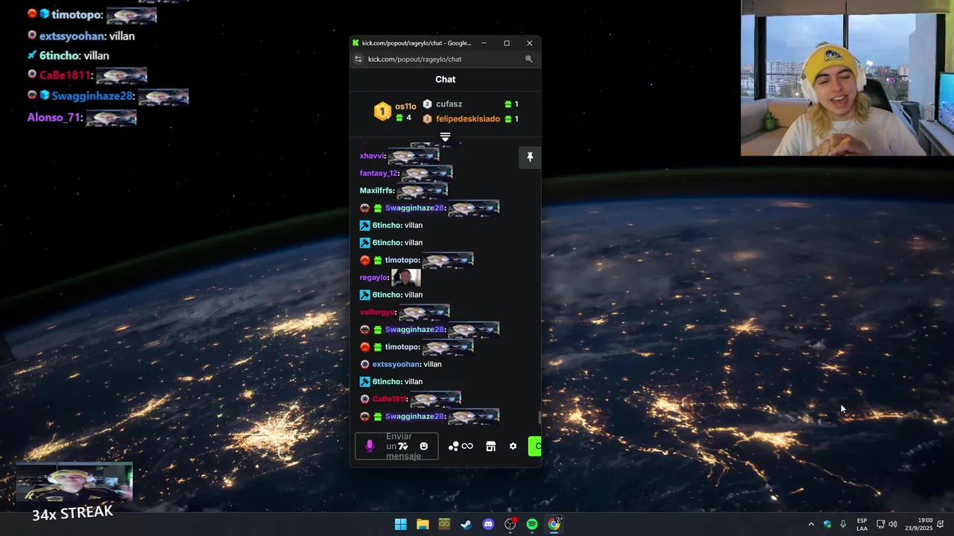This screenshot has height=536, width=954.
Task: Click the microphone tray icon
Action: click(x=843, y=524)
